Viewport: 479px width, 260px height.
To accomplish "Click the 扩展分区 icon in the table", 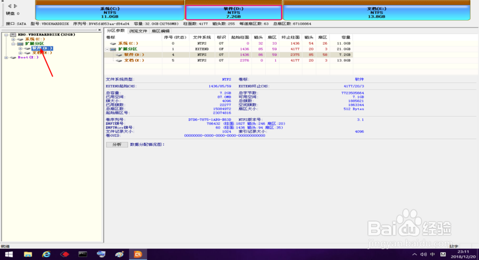I will tap(114, 49).
